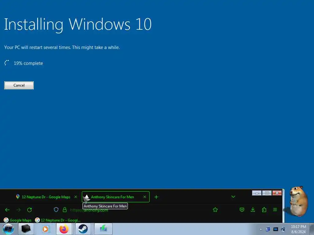The image size is (314, 235).
Task: Open a new browser tab with plus
Action: coord(156,197)
